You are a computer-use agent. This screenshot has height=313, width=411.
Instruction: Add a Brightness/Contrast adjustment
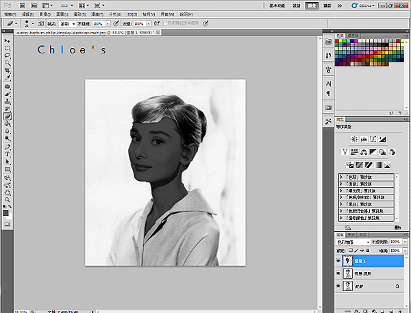354,139
